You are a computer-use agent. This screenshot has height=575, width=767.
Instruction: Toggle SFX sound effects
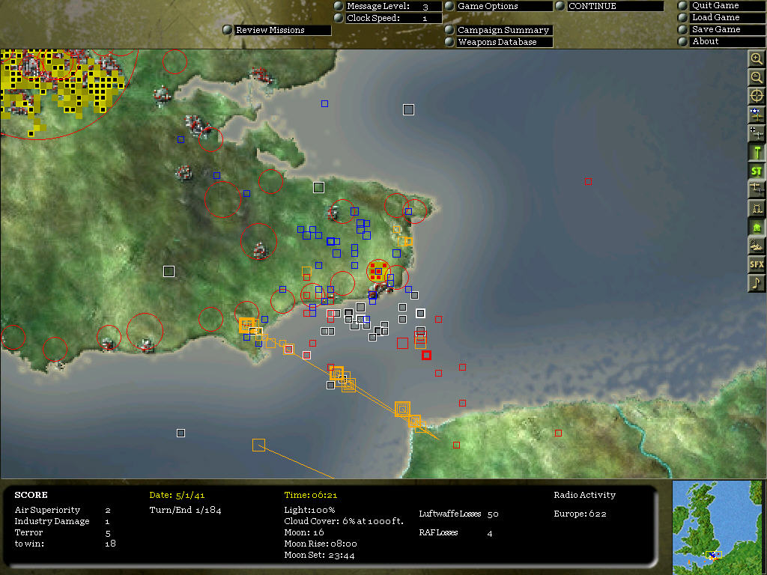tap(757, 264)
